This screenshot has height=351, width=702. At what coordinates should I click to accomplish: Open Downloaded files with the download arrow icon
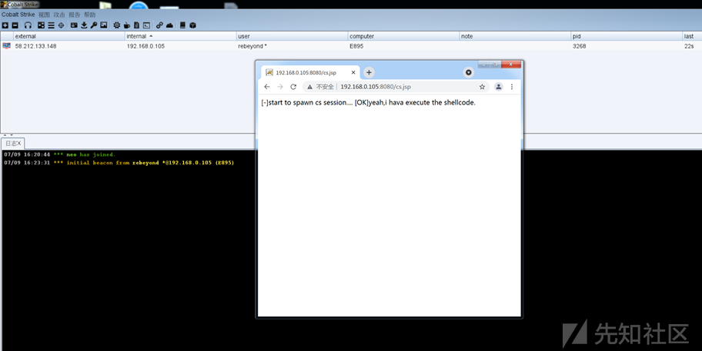(x=84, y=25)
